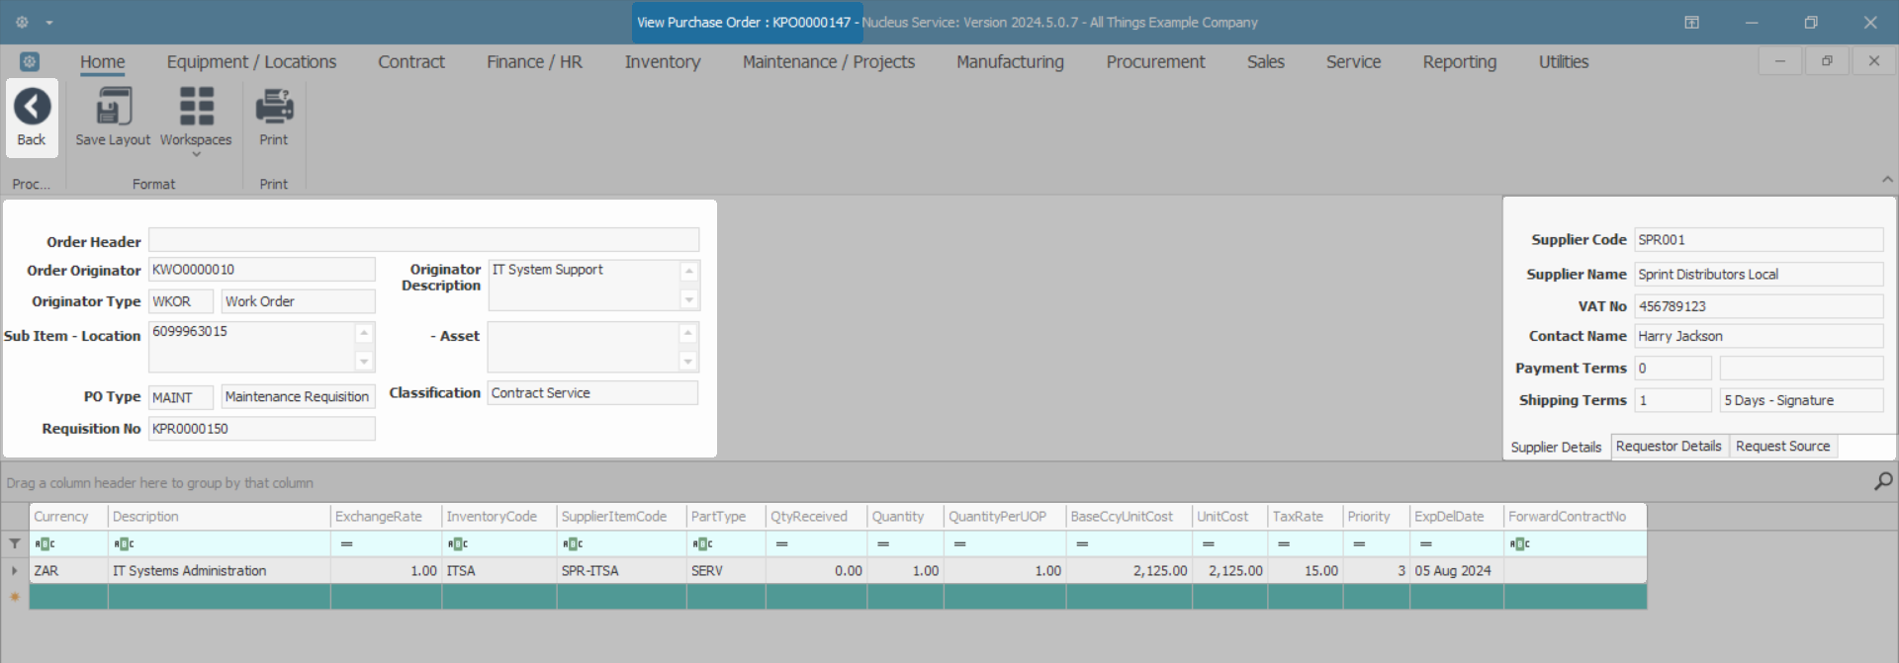Open the Utilities menu

(x=1563, y=61)
